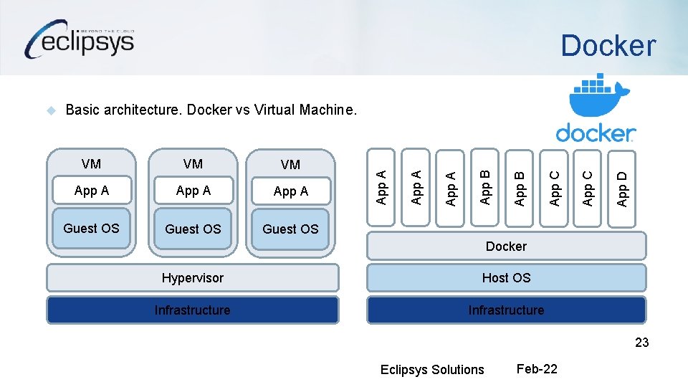Click the Host OS layer box
The image size is (688, 387).
pos(507,278)
